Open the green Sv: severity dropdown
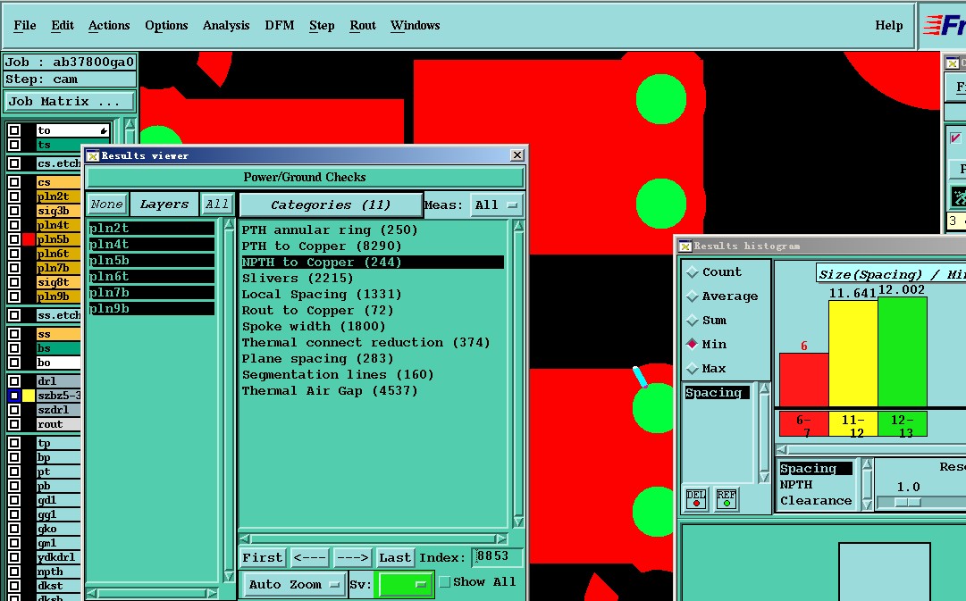The width and height of the screenshot is (966, 601). coord(404,584)
